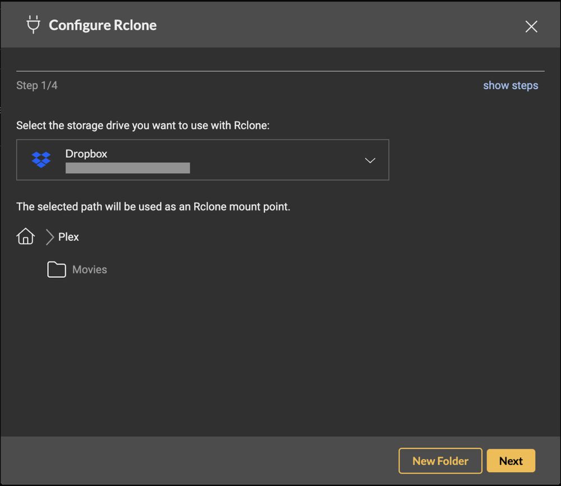This screenshot has width=561, height=486.
Task: Close the Configure Rclone dialog
Action: tap(531, 26)
